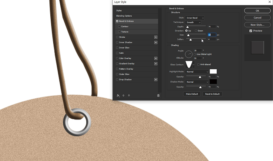Open the Shadow Mode dropdown
Image resolution: width=273 pixels, height=161 pixels.
pos(197,82)
